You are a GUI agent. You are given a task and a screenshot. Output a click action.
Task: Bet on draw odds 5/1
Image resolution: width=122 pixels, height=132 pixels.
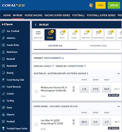click(95, 122)
